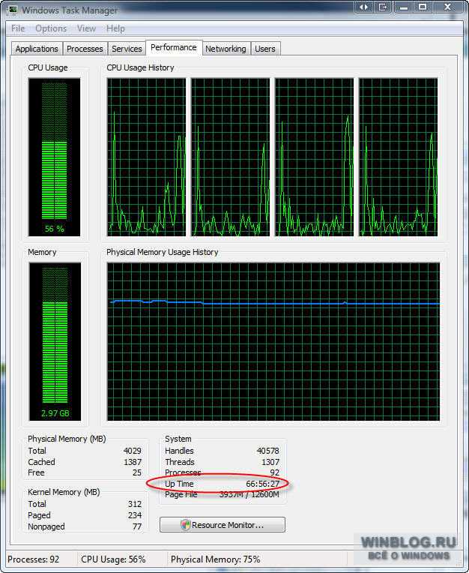This screenshot has width=469, height=573.
Task: Click status bar CPU Usage: 56%
Action: point(113,559)
